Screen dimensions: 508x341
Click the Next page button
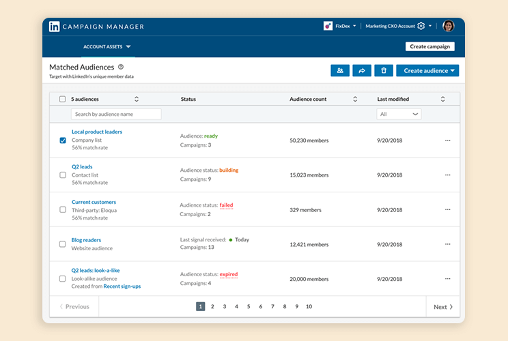click(x=443, y=307)
